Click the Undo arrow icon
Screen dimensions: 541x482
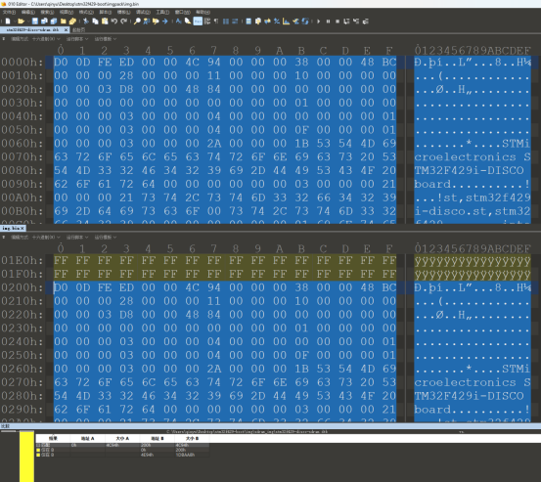tap(114, 22)
